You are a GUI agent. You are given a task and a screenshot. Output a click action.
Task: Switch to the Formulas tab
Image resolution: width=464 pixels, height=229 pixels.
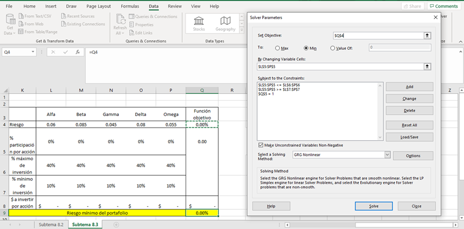[x=130, y=6]
